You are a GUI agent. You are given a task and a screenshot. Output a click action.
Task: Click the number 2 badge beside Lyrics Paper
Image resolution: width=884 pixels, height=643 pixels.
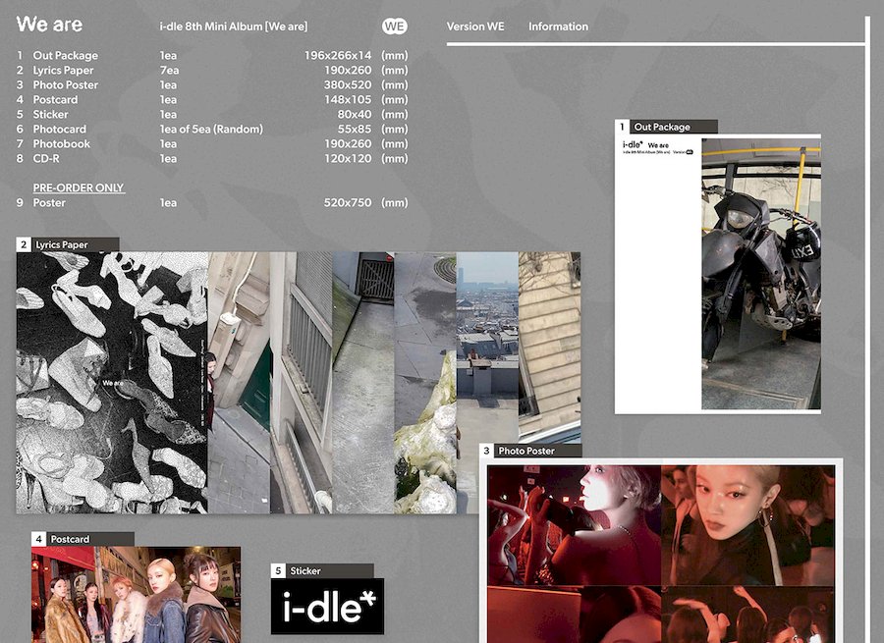[x=24, y=244]
